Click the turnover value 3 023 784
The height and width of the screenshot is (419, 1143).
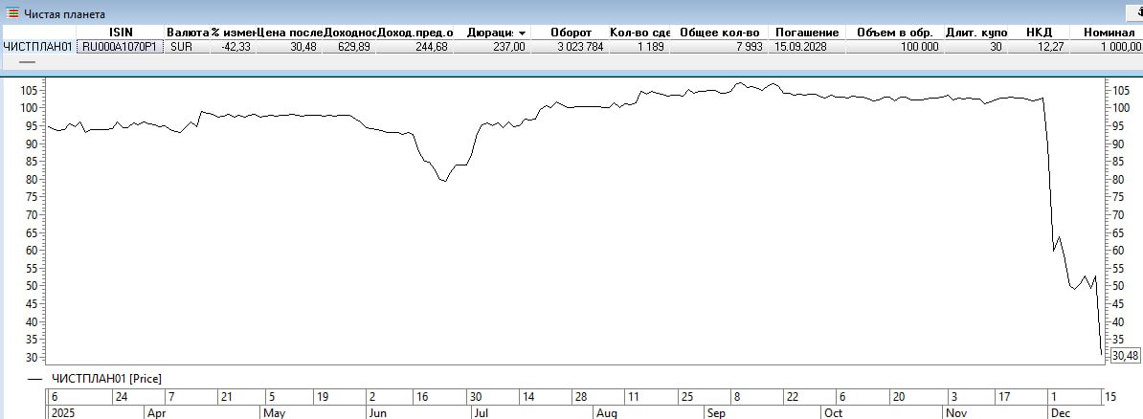(x=576, y=46)
